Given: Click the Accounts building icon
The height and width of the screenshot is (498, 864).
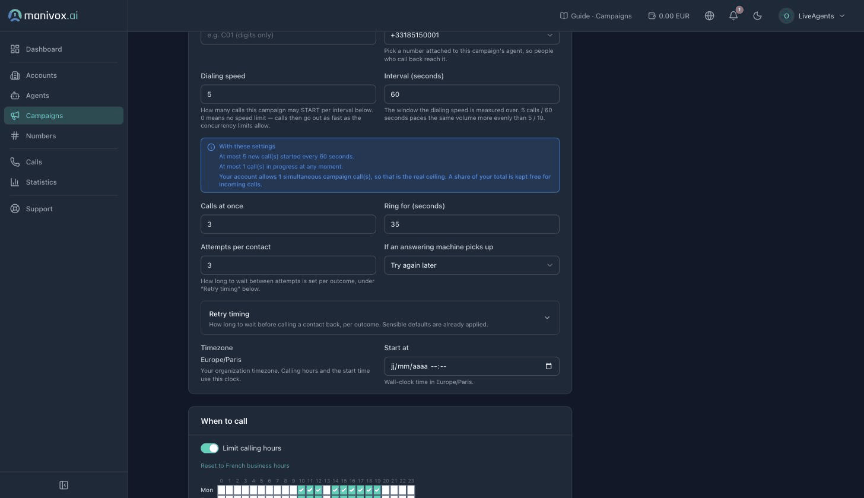Looking at the screenshot, I should 15,75.
